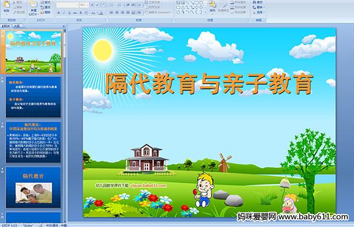Toggle Underline formatting
This screenshot has width=354, height=227.
point(69,13)
